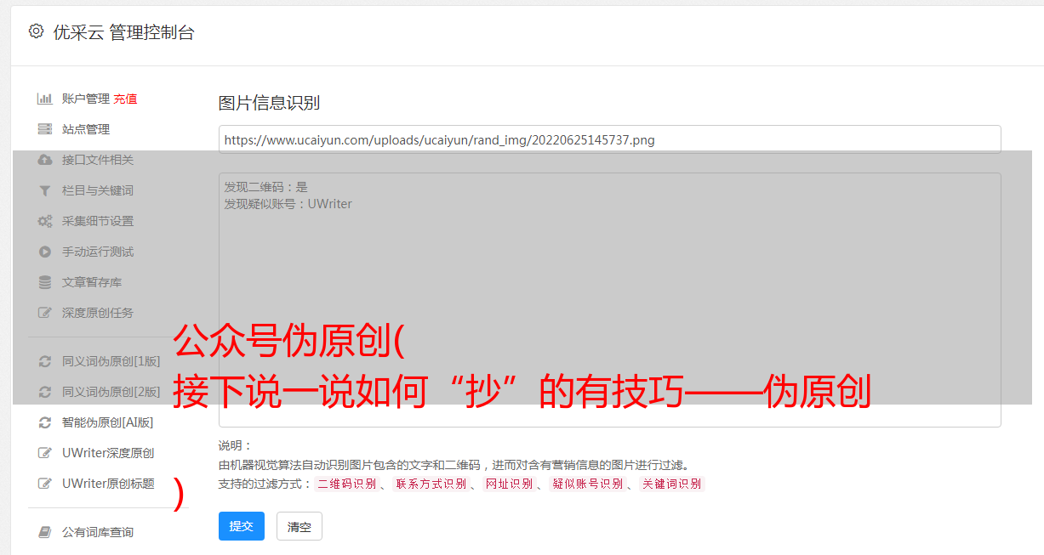
Task: Click the database icon for 文章暂存库
Action: pyautogui.click(x=45, y=282)
